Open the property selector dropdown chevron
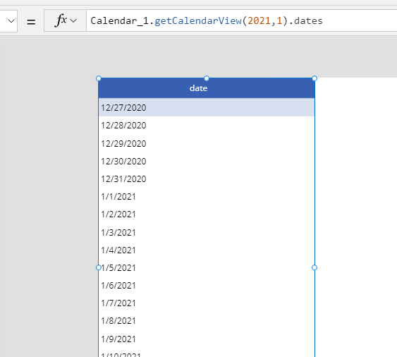Viewport: 397px width, 357px height. click(11, 21)
